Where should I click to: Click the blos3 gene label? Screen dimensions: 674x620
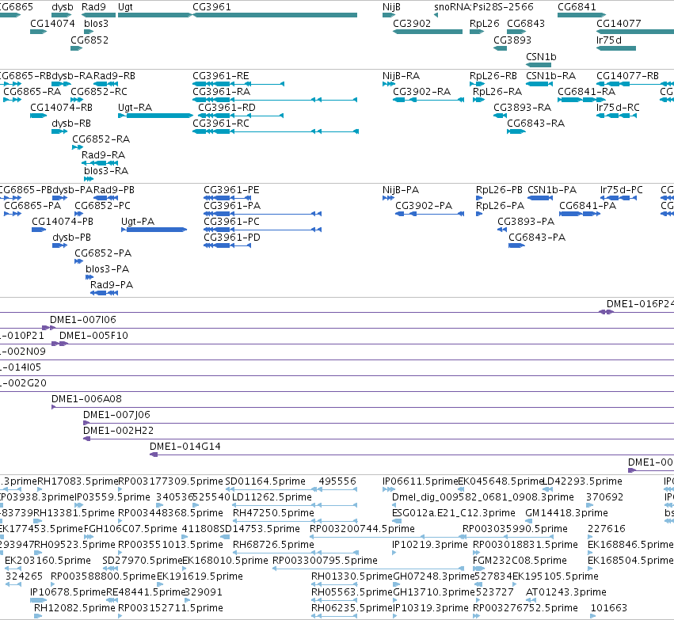point(96,24)
